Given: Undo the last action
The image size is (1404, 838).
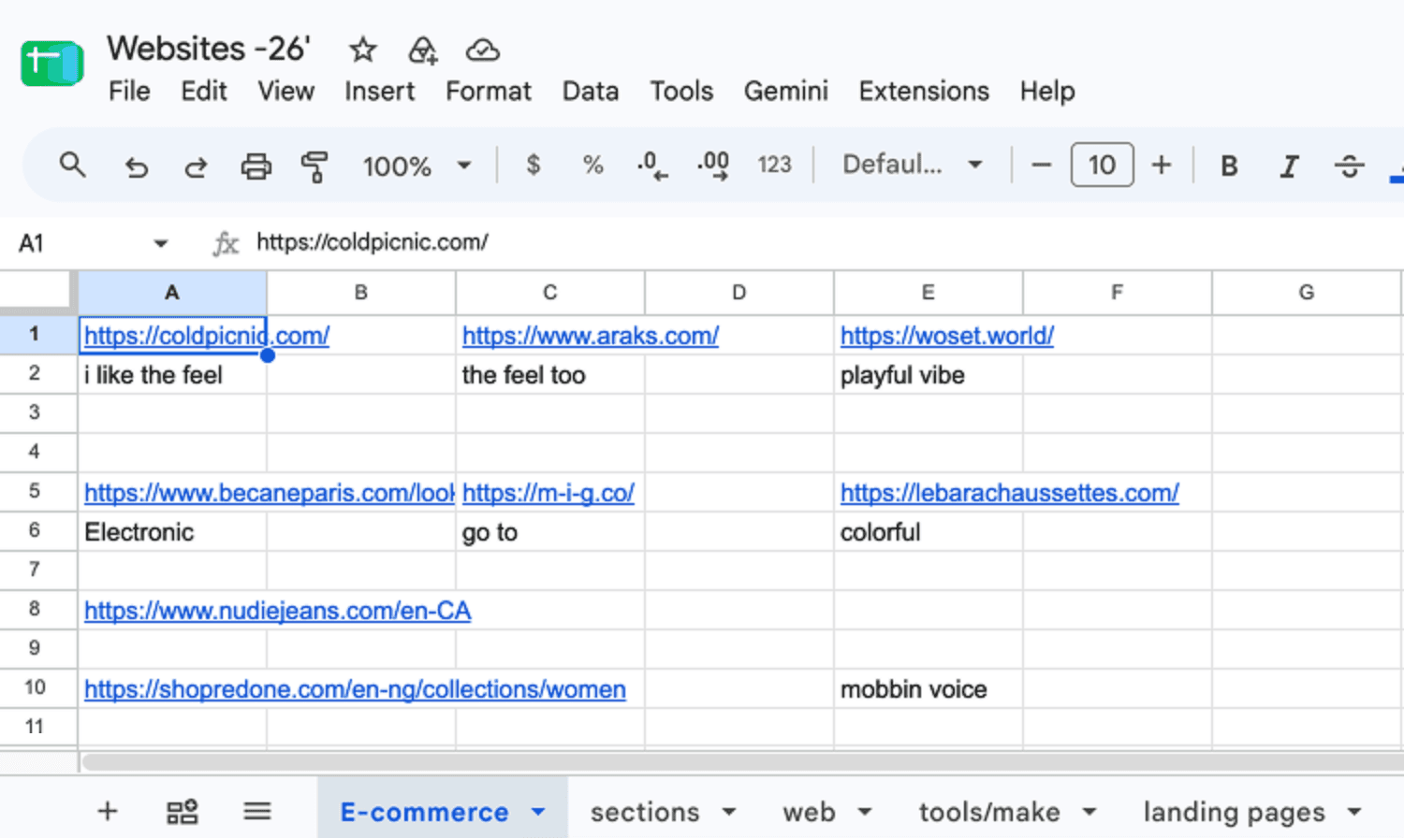Looking at the screenshot, I should point(137,166).
